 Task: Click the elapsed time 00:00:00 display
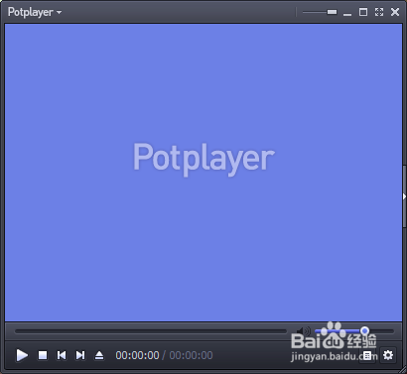coord(137,355)
